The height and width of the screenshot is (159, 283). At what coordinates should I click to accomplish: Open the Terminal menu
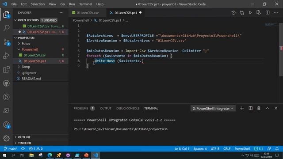85,4
